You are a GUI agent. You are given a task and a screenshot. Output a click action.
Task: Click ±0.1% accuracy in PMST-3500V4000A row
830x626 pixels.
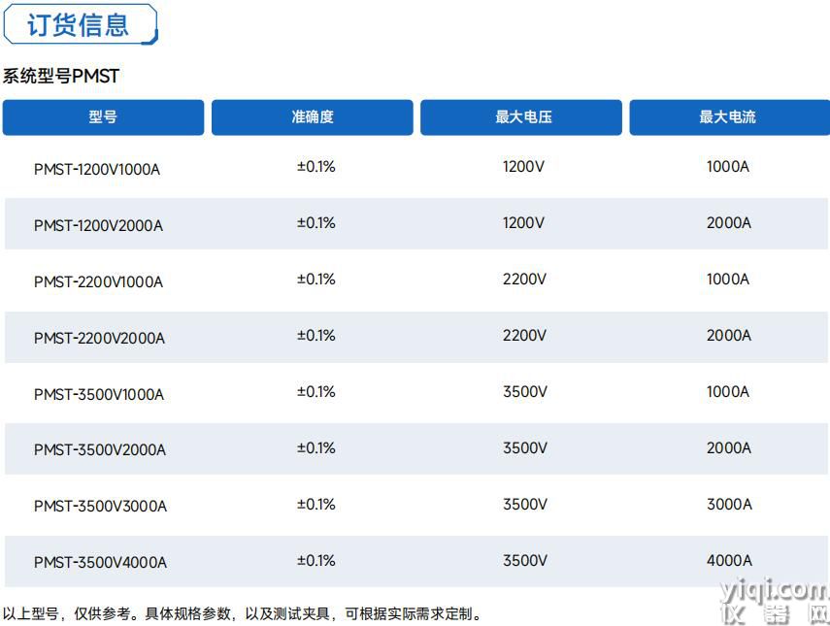pyautogui.click(x=316, y=560)
